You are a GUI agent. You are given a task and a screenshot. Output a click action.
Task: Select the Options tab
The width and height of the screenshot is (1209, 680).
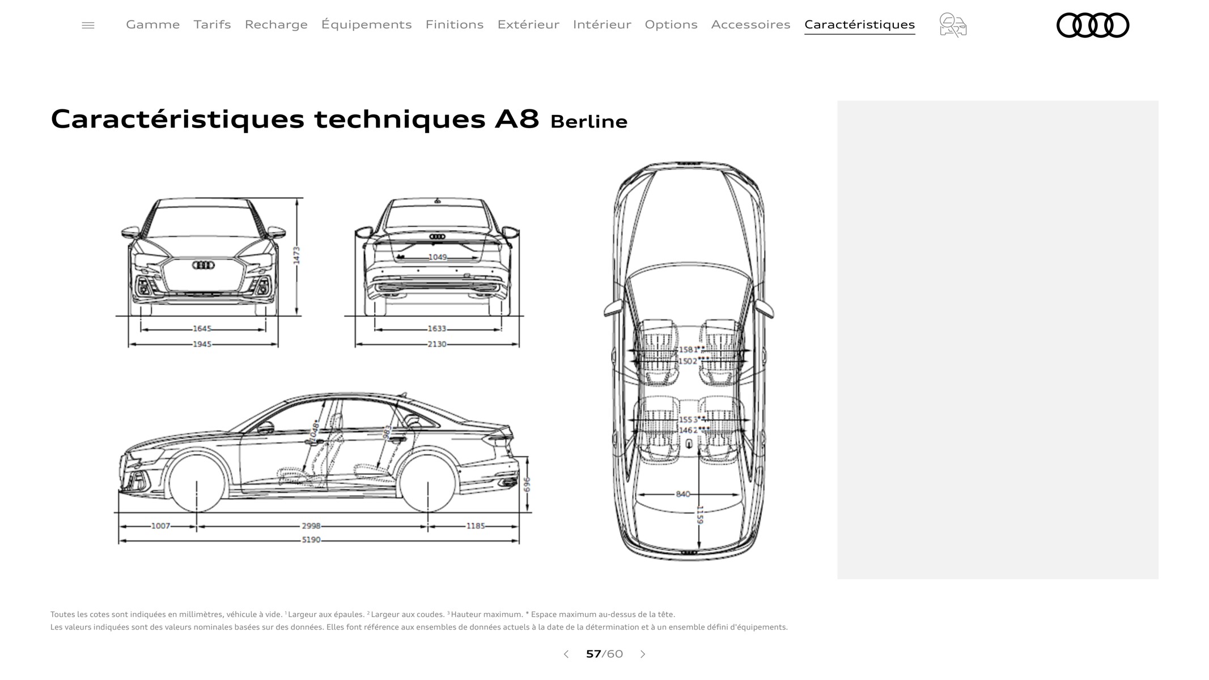pyautogui.click(x=671, y=24)
